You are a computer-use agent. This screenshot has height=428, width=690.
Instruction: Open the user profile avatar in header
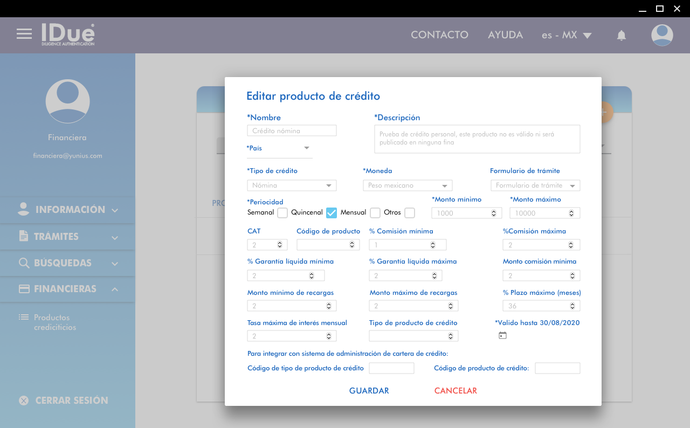(661, 35)
